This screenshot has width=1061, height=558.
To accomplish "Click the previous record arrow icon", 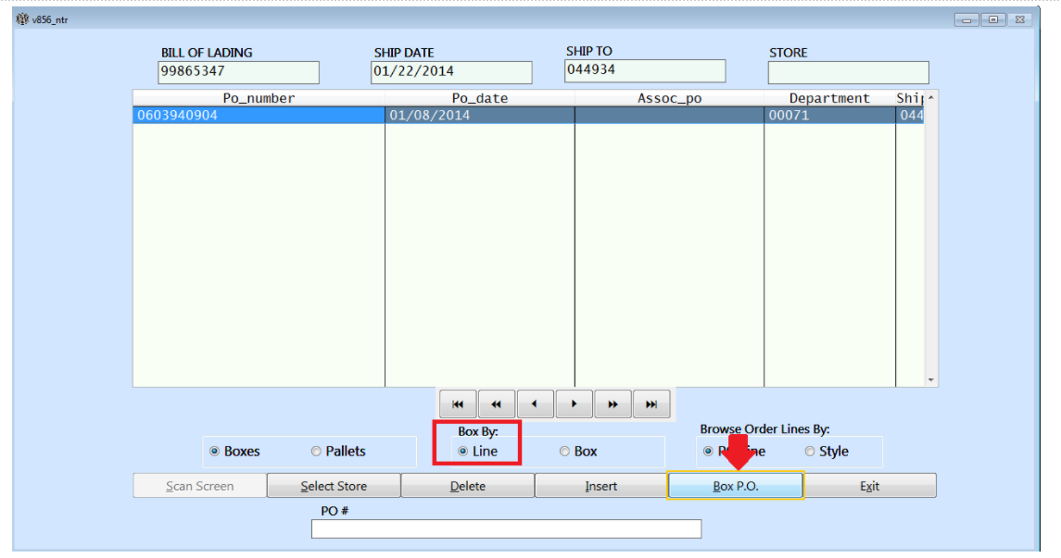I will click(535, 403).
